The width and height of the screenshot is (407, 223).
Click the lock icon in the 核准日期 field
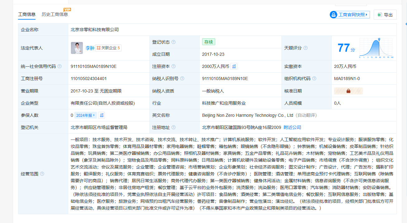[348, 91]
